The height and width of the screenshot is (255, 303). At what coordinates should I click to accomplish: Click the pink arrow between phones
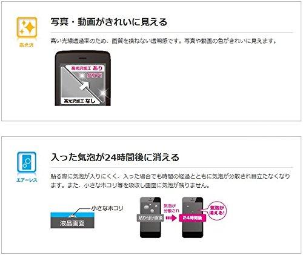click(x=171, y=218)
